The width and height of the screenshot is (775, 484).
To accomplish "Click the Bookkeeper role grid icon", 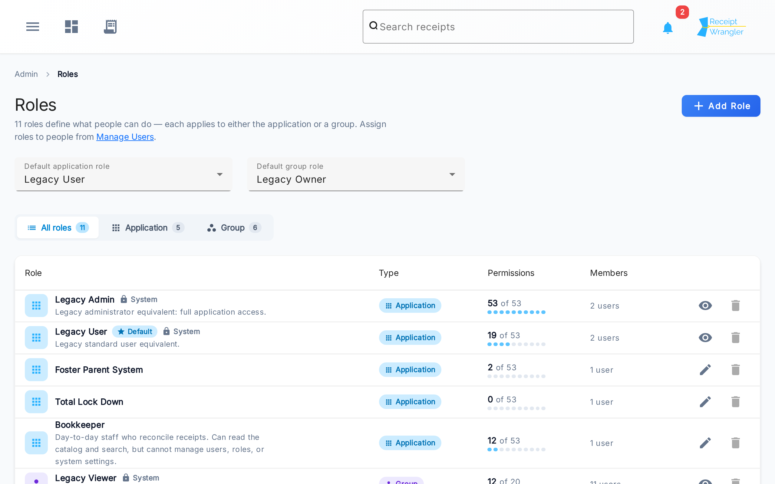I will pyautogui.click(x=36, y=443).
